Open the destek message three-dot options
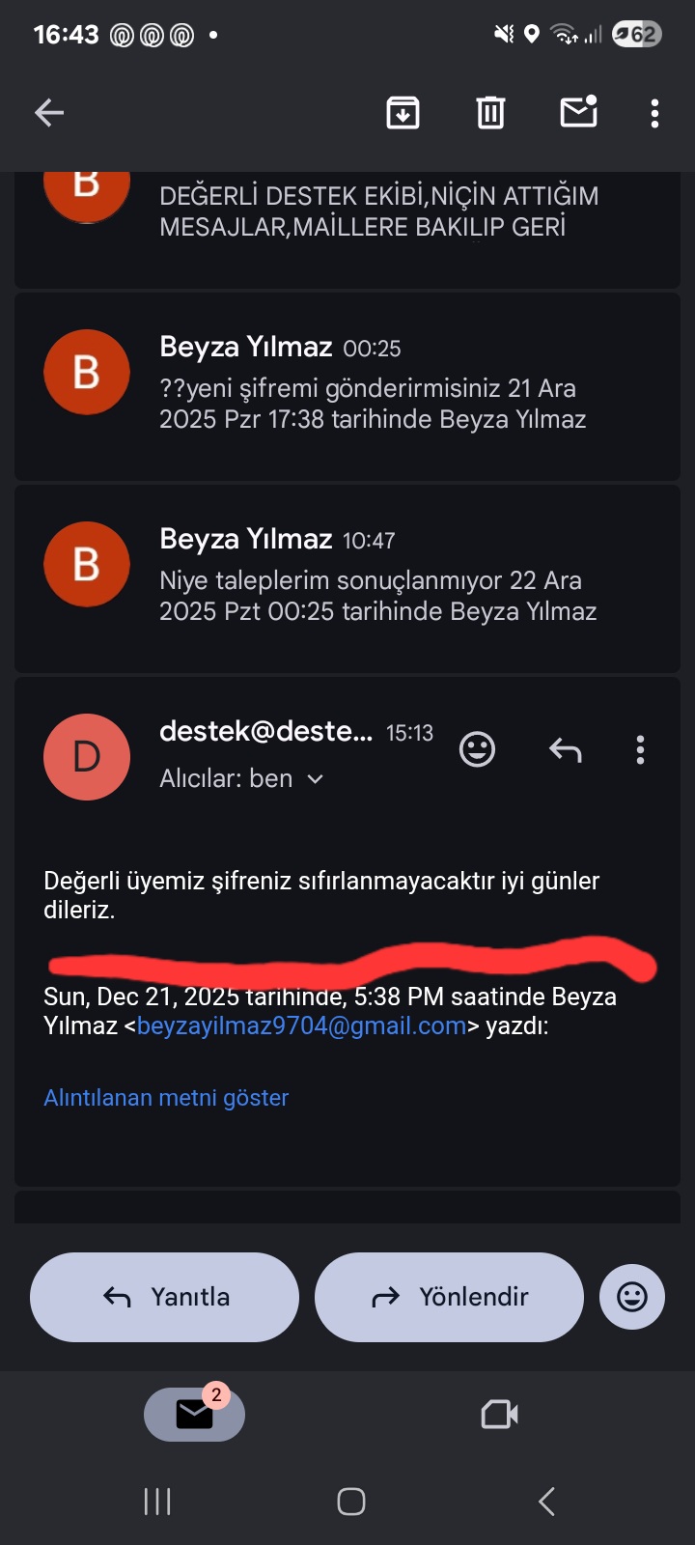This screenshot has width=695, height=1545. coord(640,749)
